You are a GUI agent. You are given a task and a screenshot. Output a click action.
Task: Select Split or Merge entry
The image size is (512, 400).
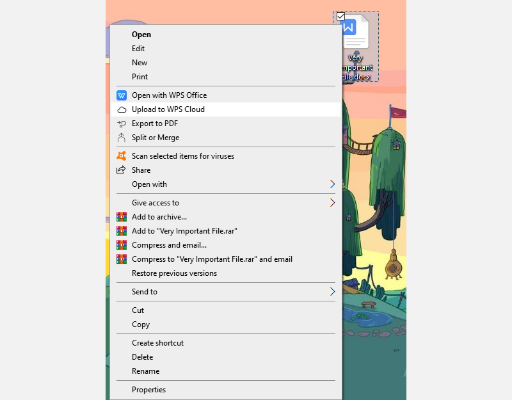[x=226, y=138]
